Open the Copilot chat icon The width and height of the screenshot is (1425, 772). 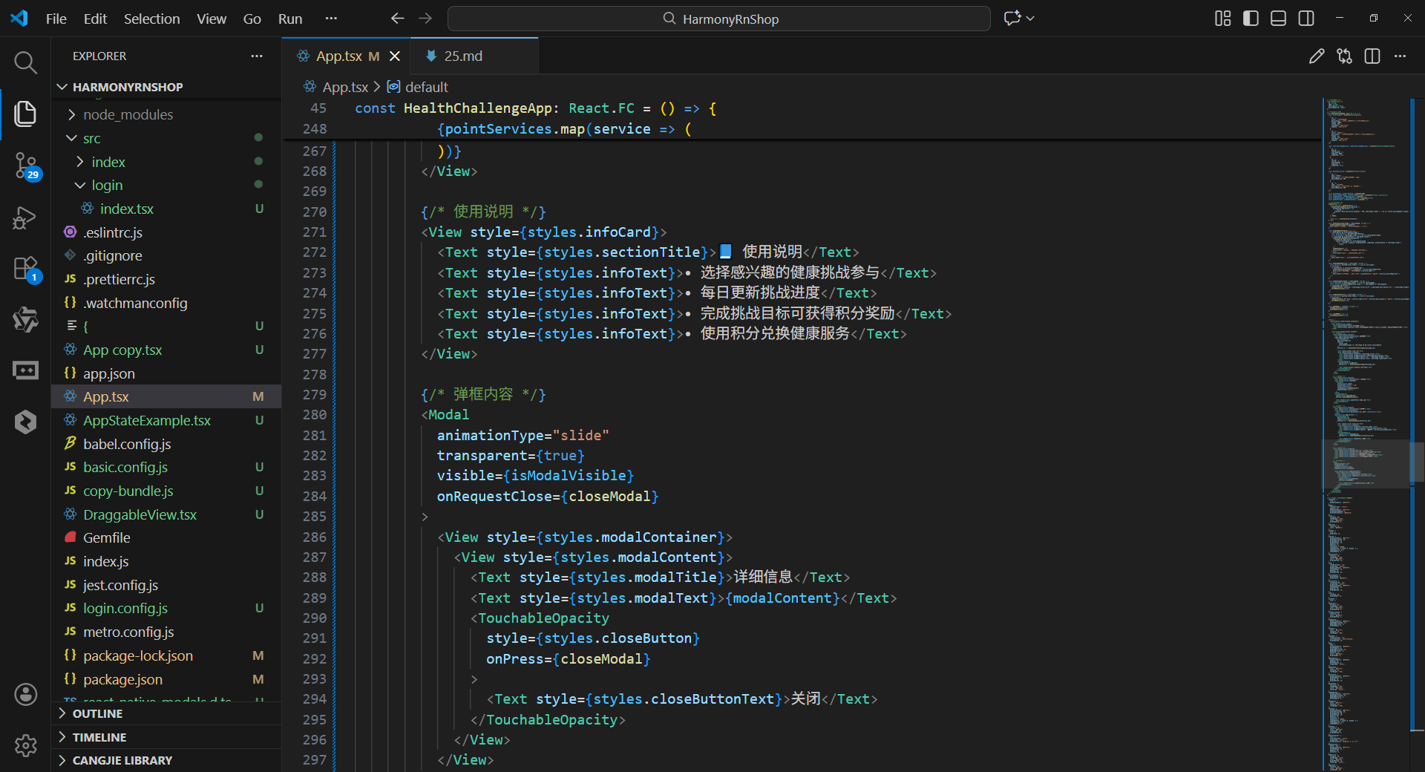(x=1012, y=19)
